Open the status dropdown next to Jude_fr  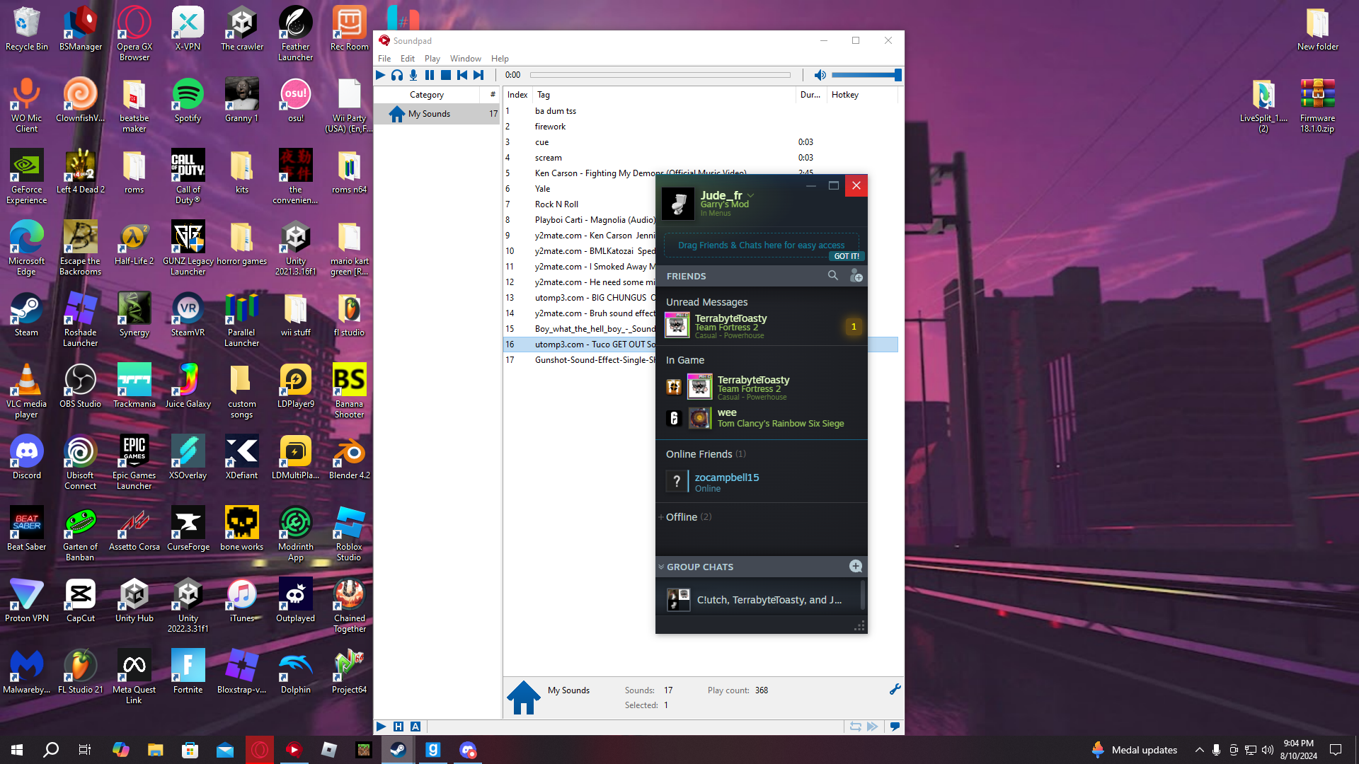click(751, 195)
